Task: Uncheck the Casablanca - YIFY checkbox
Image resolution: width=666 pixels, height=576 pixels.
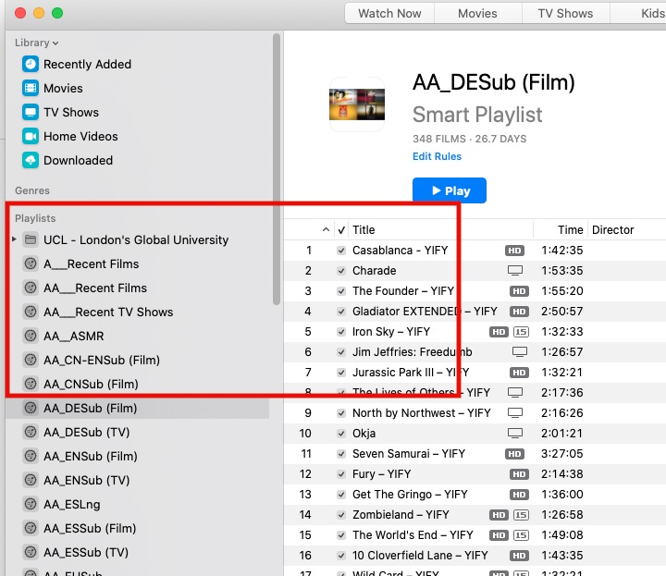Action: [341, 251]
